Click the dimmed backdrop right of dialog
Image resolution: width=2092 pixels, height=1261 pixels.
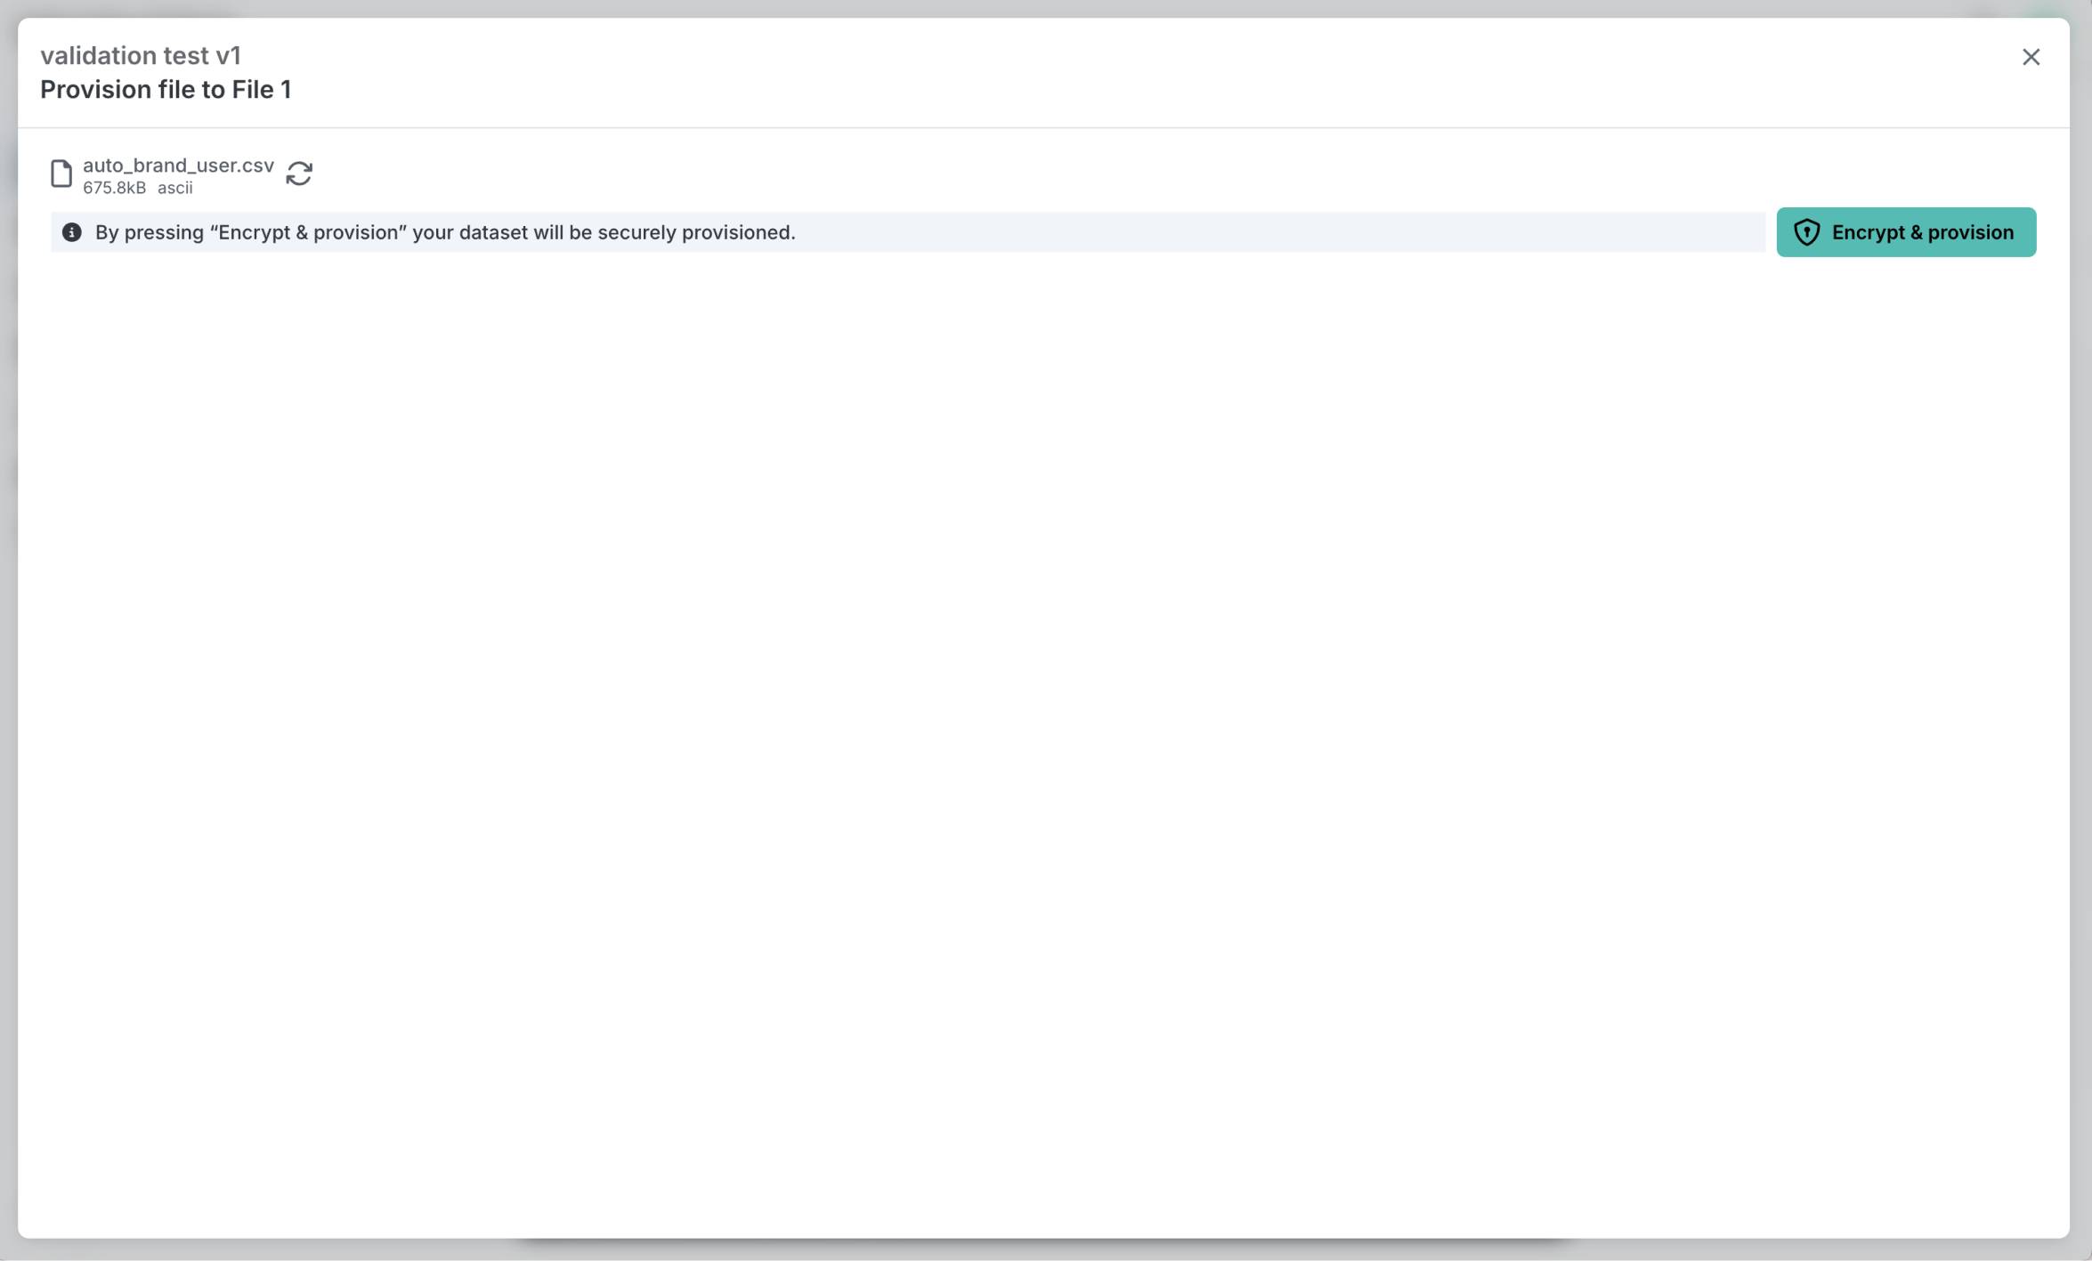pyautogui.click(x=2082, y=623)
